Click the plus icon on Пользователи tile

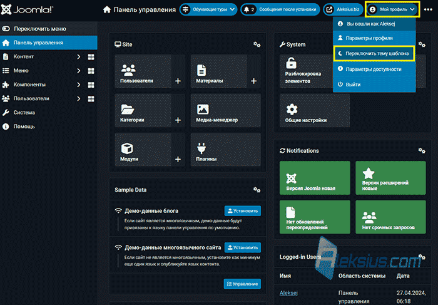[x=178, y=81]
